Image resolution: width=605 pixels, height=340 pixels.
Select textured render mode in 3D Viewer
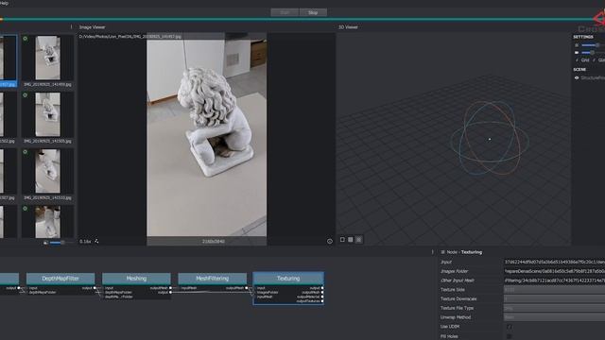359,240
